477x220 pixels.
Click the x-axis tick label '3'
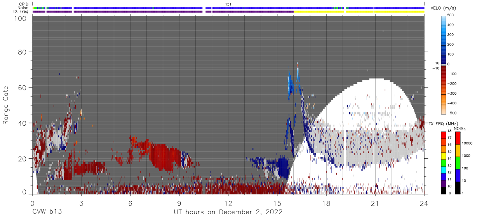coord(81,203)
